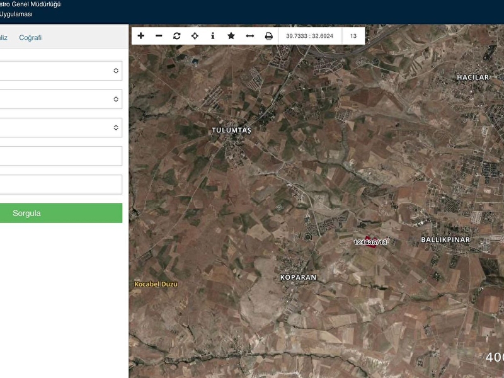504x378 pixels.
Task: Click the HACILAR map label
Action: click(473, 77)
